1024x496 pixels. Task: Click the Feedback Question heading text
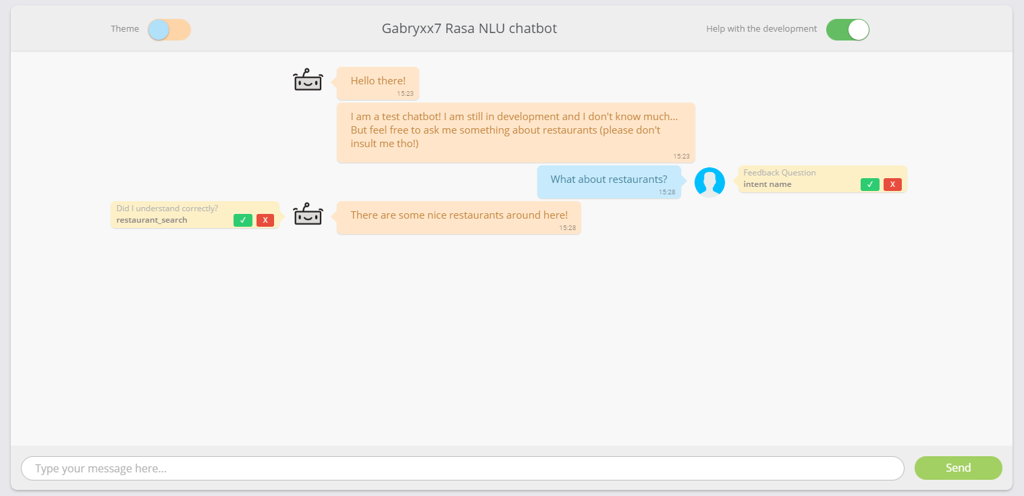point(780,173)
